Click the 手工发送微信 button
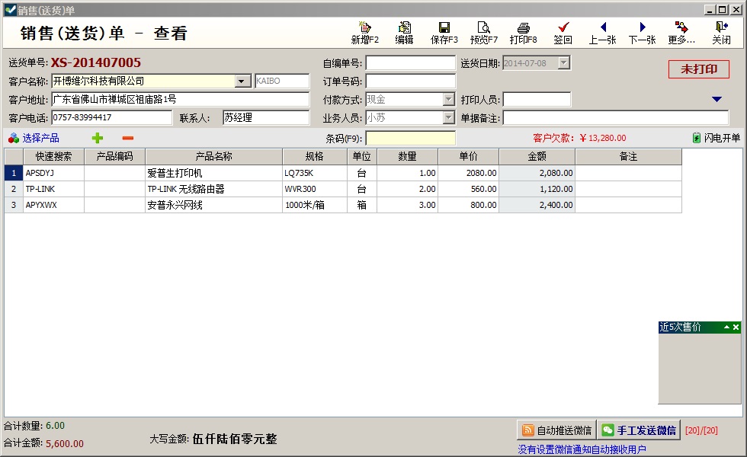The image size is (747, 457). [638, 430]
